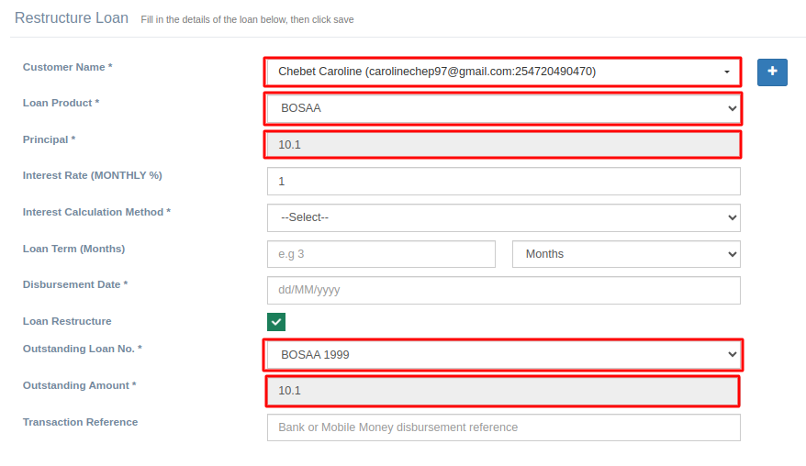Click the Transaction Reference label

tap(80, 422)
